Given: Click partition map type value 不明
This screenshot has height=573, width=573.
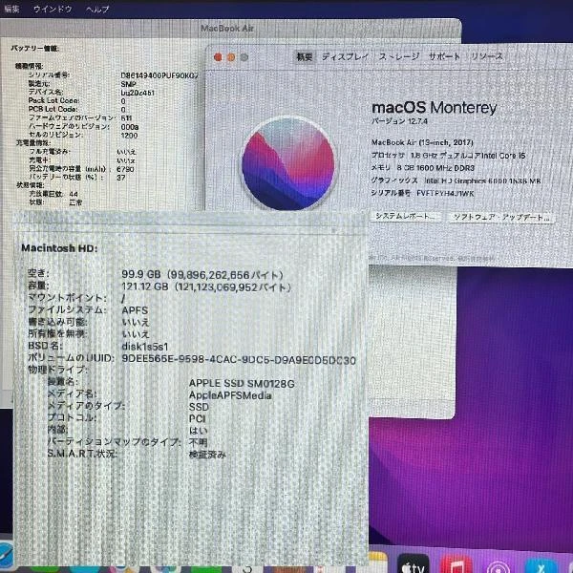Looking at the screenshot, I should coord(198,442).
